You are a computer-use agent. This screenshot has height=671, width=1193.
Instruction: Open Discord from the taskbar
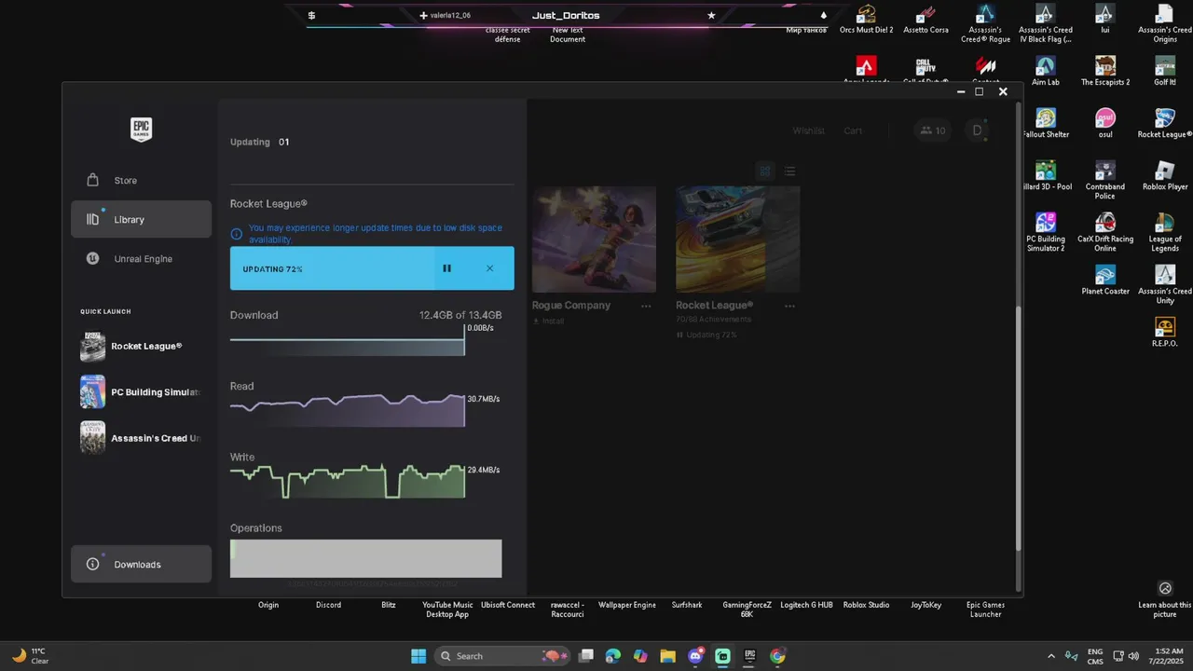[x=695, y=656]
